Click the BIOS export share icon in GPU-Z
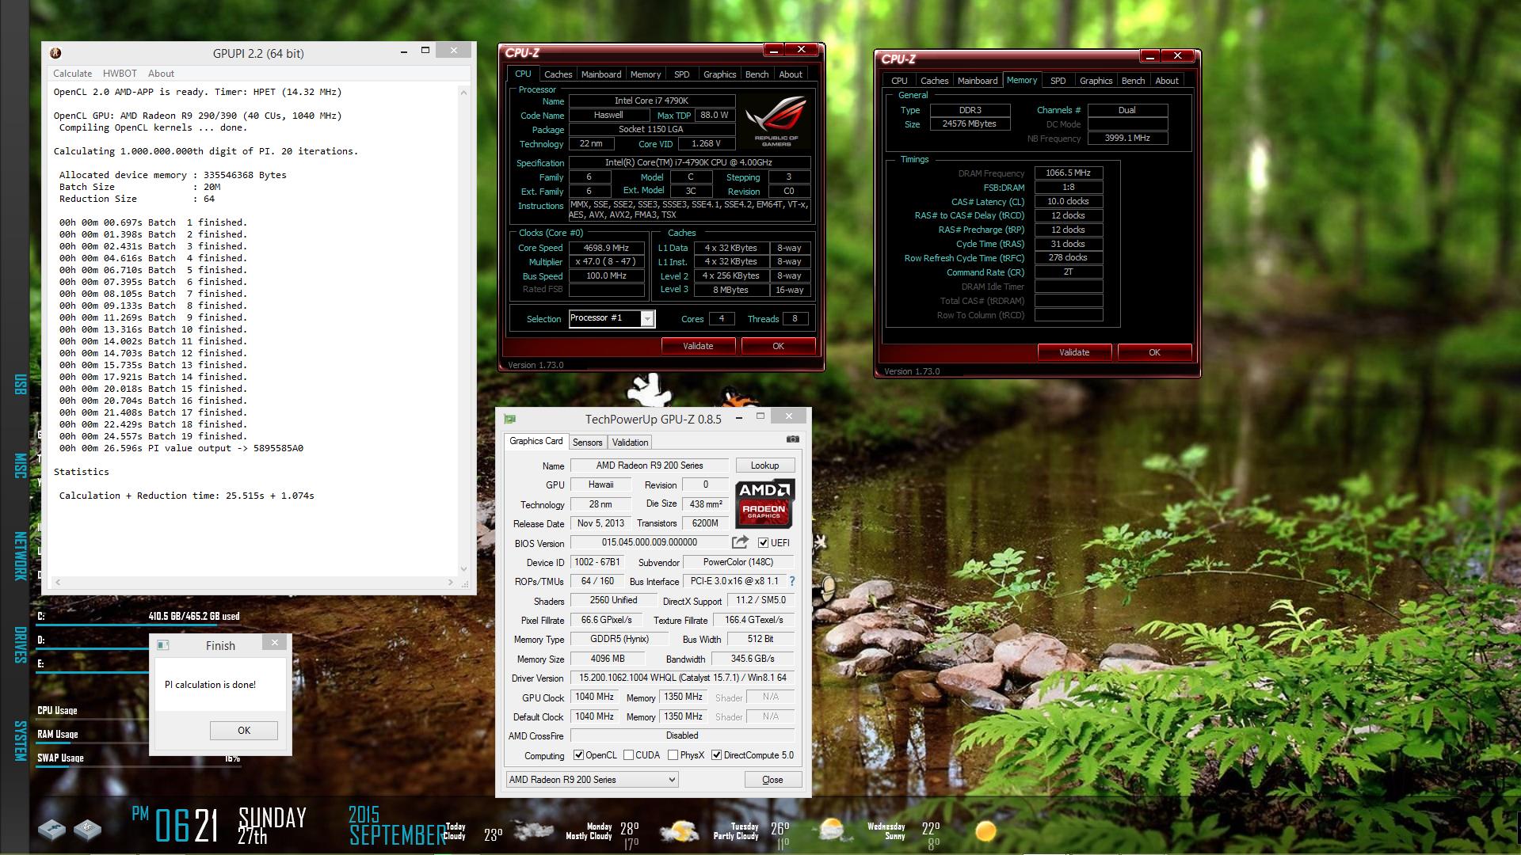Screen dimensions: 1521x855 point(740,542)
